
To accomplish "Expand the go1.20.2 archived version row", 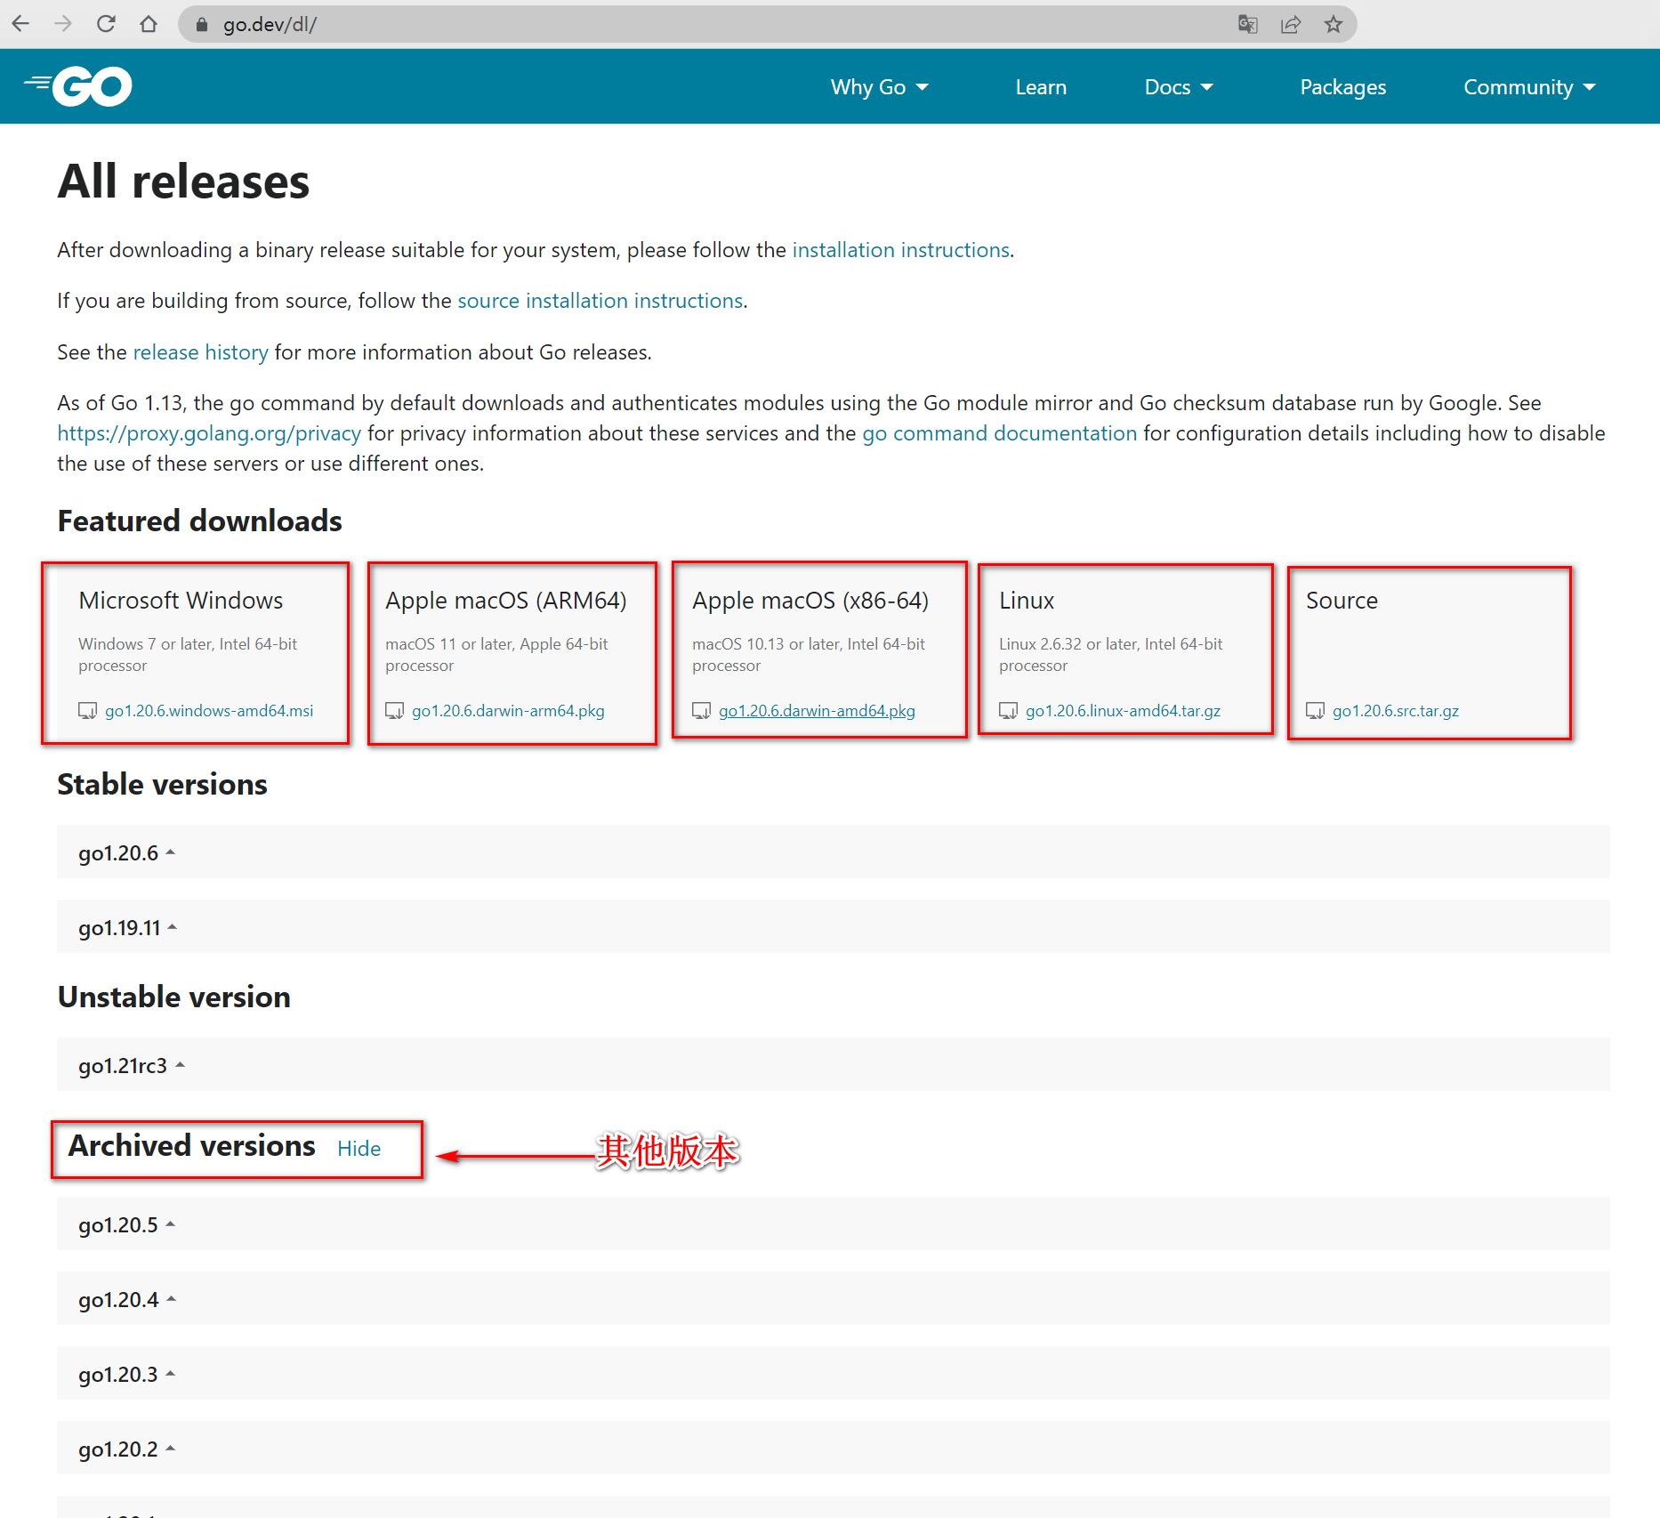I will pos(833,1448).
